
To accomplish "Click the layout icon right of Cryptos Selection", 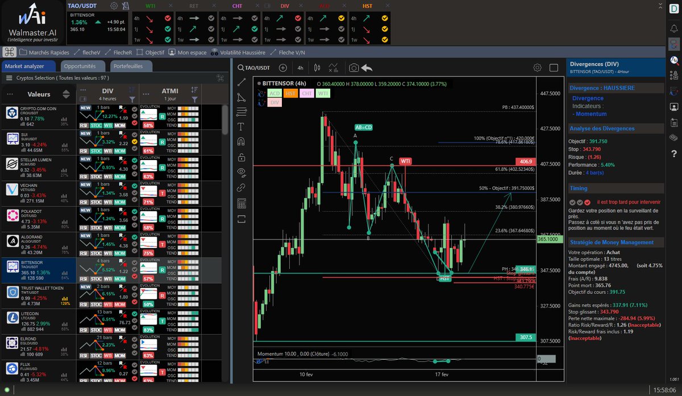I will (221, 78).
